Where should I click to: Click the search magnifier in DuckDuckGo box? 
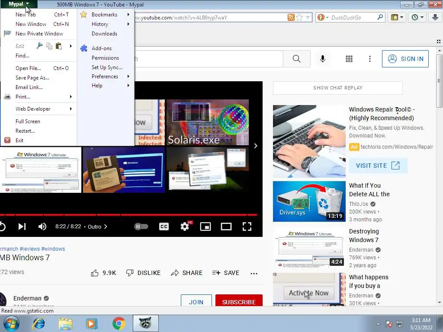(x=380, y=17)
